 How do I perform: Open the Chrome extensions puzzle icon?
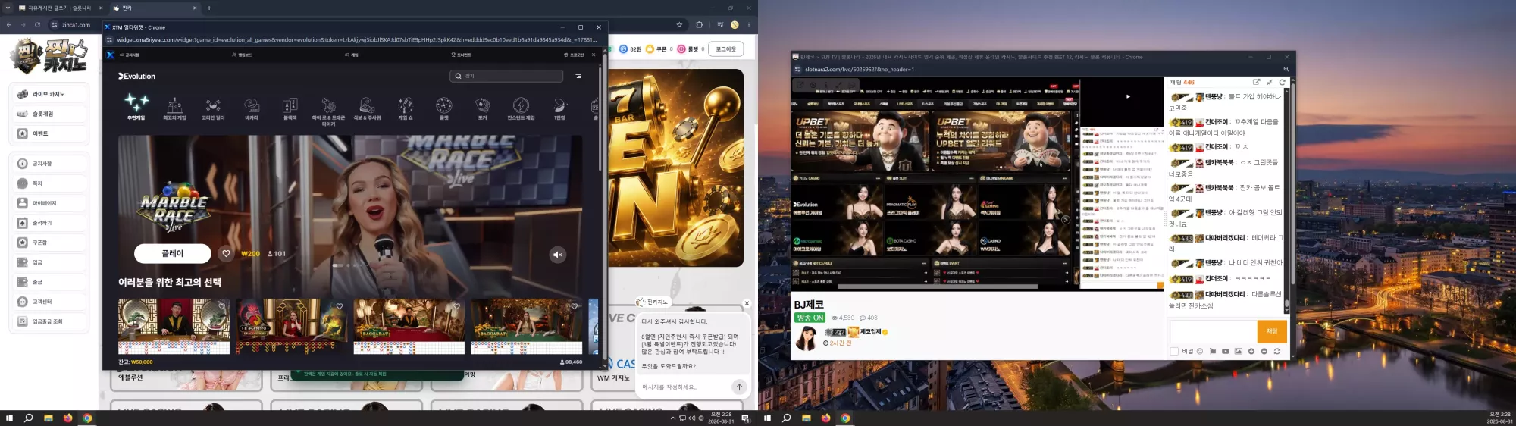pyautogui.click(x=699, y=24)
